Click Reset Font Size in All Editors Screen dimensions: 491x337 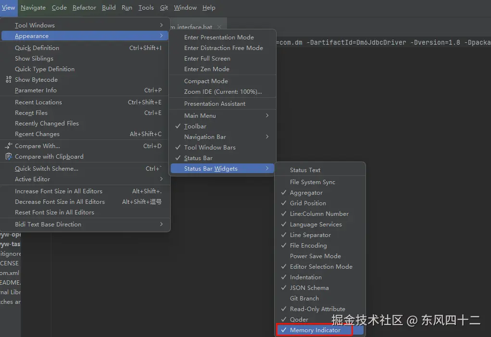tap(60, 212)
